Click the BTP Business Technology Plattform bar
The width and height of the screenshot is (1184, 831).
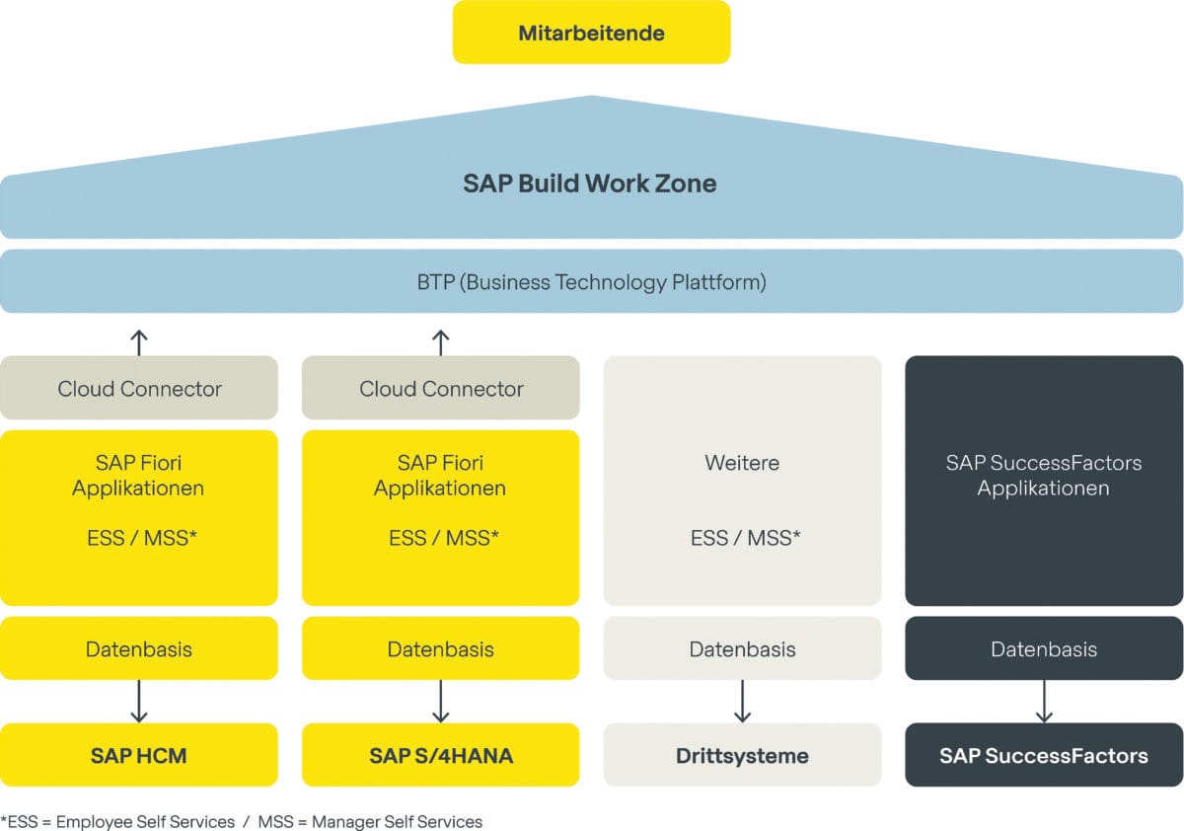tap(591, 282)
